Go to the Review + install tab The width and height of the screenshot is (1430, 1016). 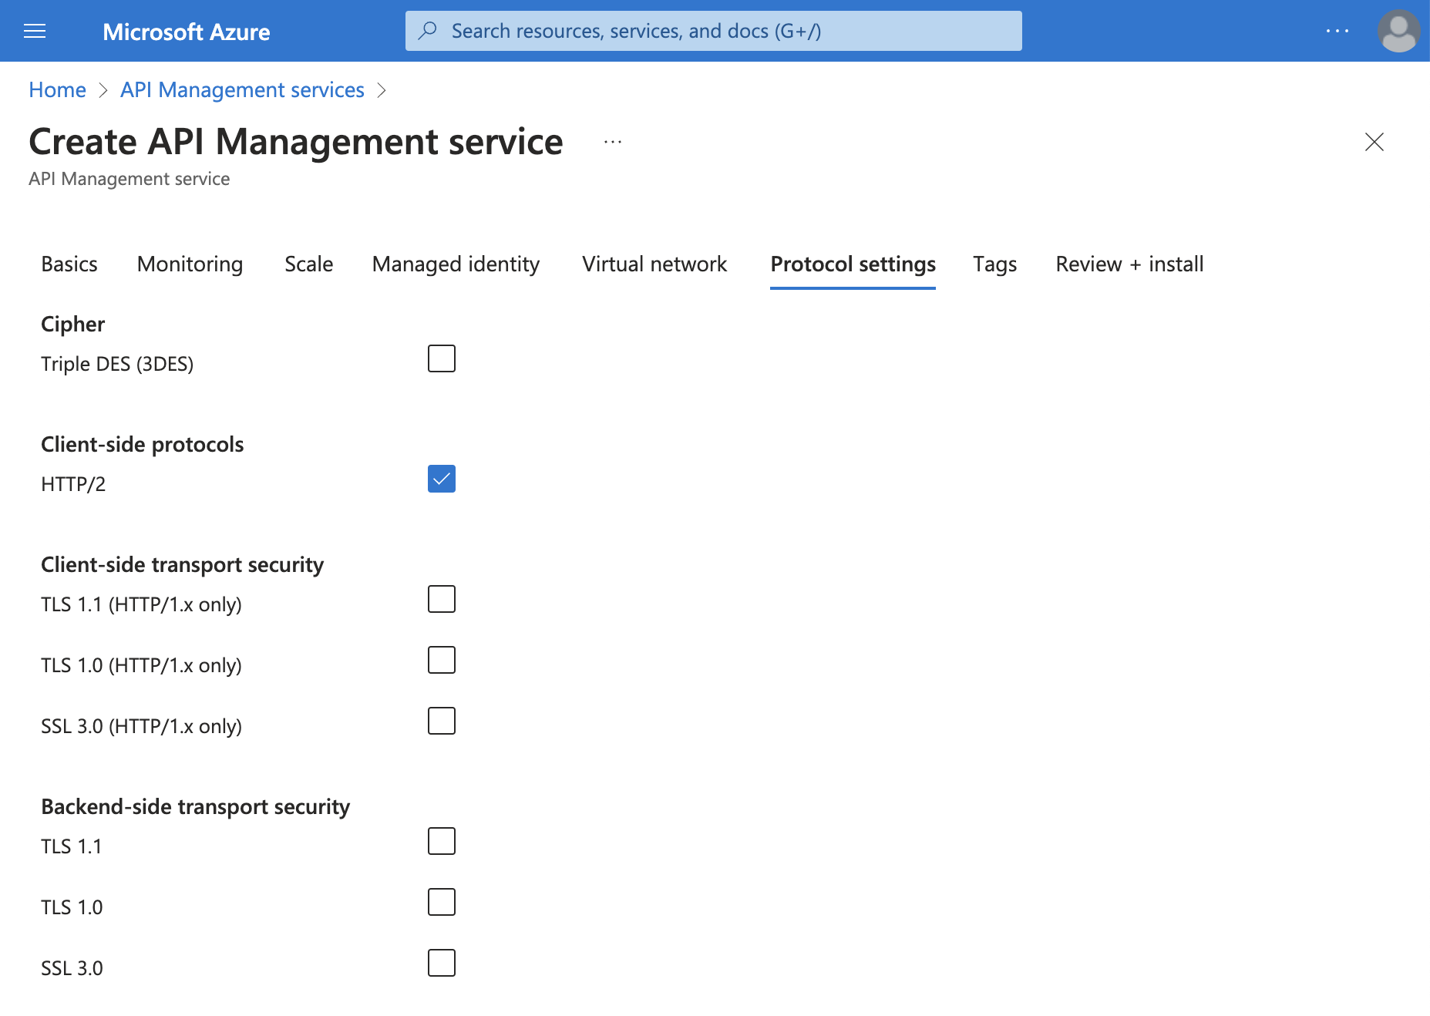[1129, 264]
